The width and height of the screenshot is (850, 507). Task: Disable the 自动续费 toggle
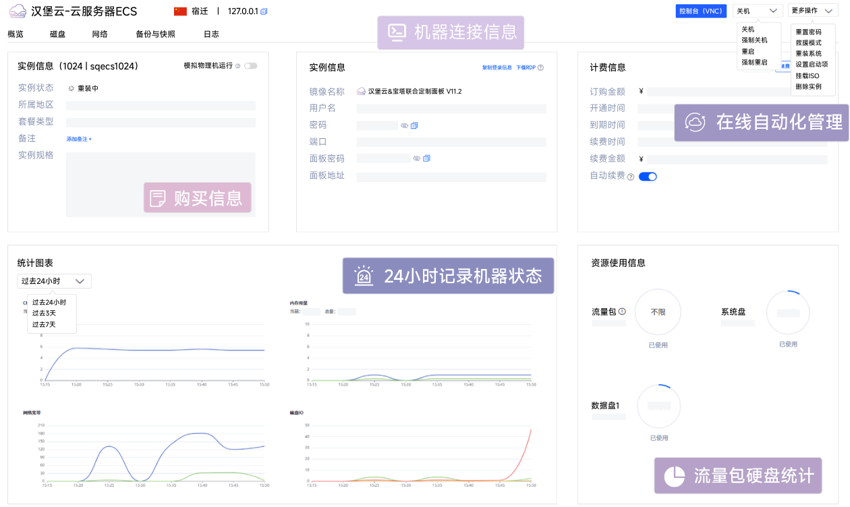tap(647, 176)
